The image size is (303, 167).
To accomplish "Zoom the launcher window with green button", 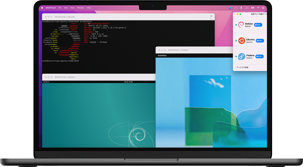I will (x=240, y=14).
